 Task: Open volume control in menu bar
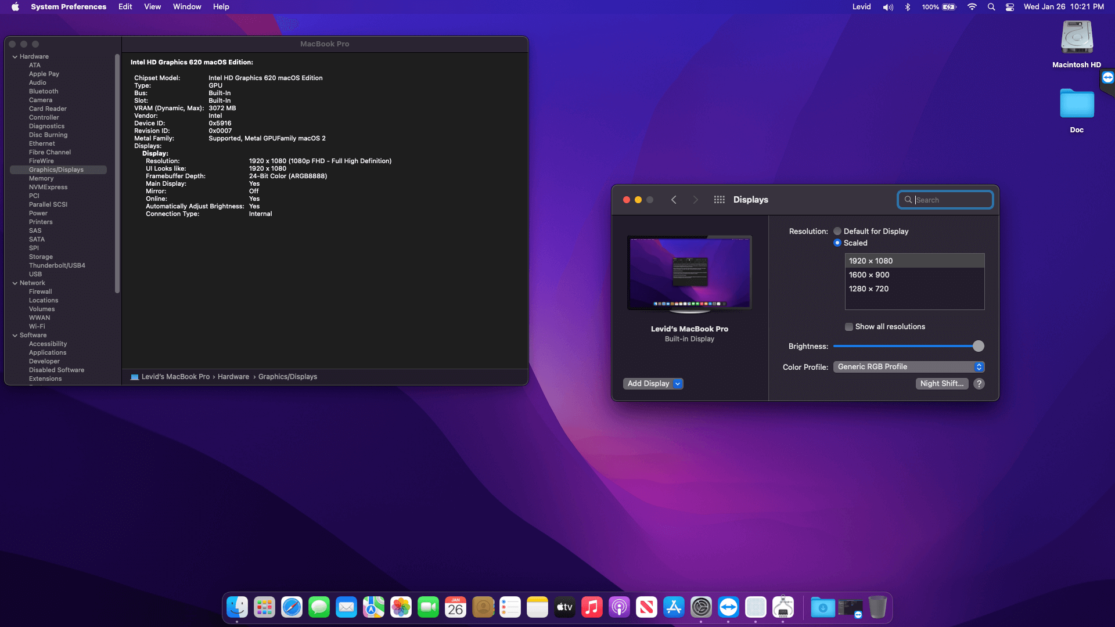889,7
